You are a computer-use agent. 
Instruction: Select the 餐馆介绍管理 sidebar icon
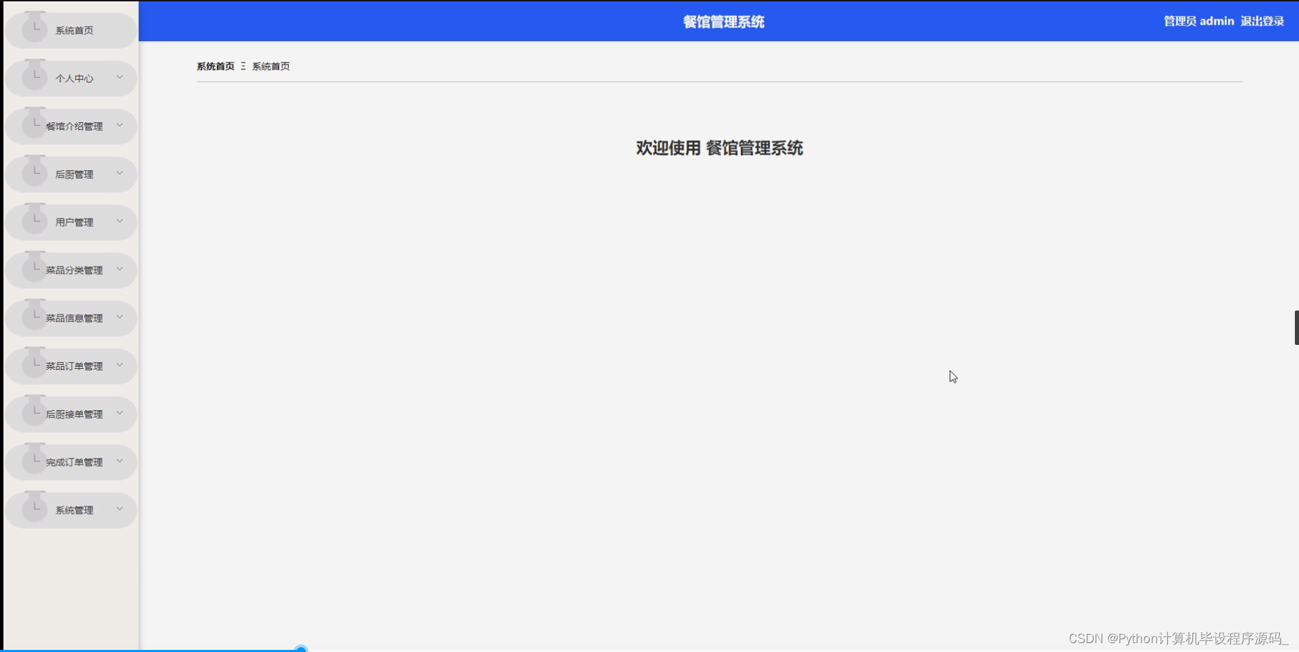point(34,124)
